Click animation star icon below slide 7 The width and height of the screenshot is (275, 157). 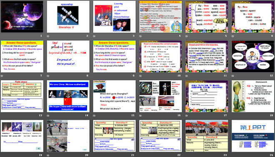pos(2,76)
